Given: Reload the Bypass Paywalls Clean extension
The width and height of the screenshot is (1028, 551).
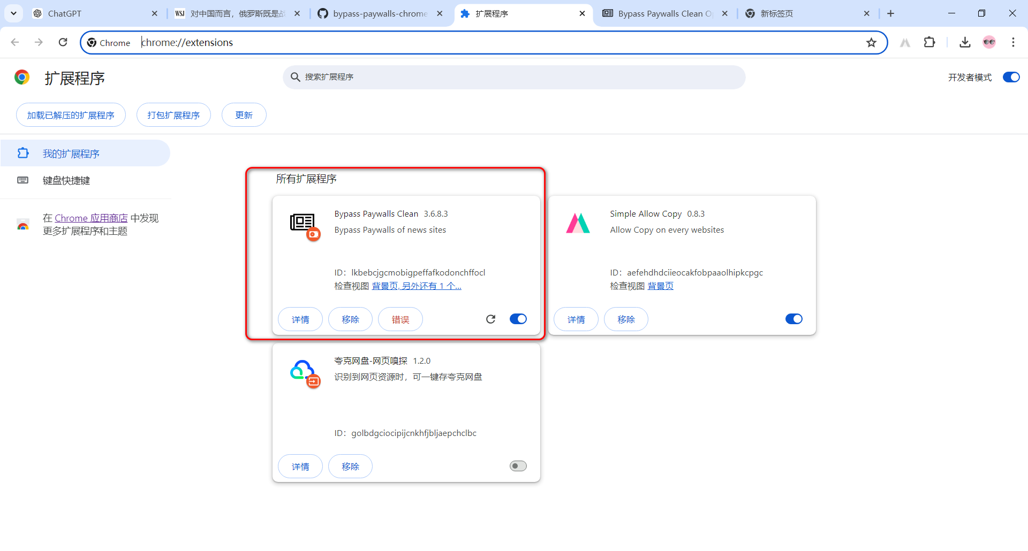Looking at the screenshot, I should point(490,319).
